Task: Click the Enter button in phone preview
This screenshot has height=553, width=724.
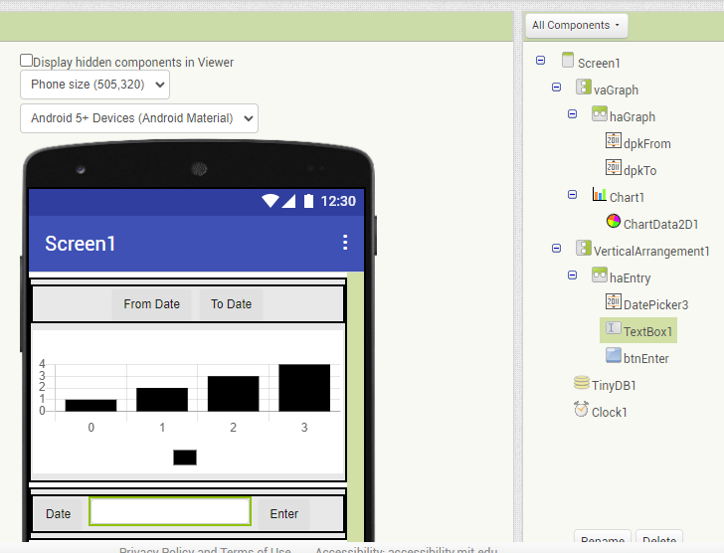Action: (283, 514)
